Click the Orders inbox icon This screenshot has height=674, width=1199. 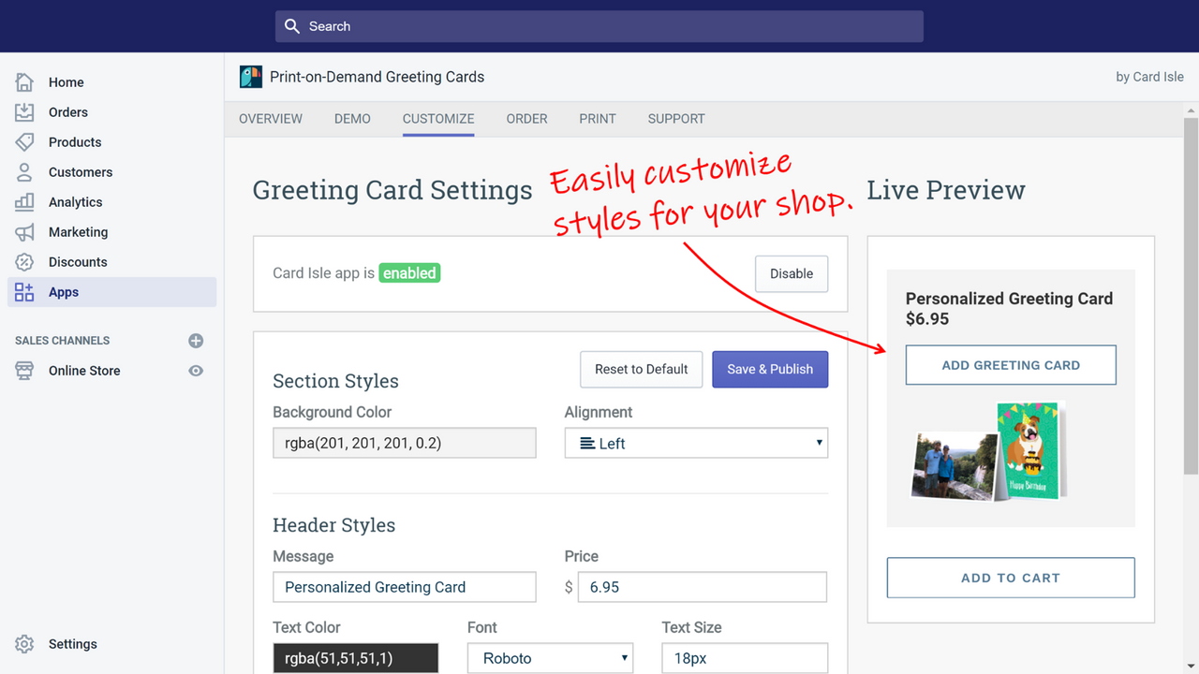coord(24,112)
